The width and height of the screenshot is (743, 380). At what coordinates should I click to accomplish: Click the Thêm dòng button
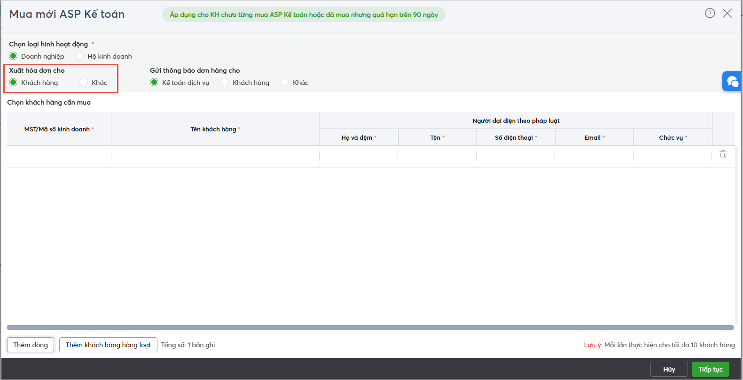[x=31, y=345]
